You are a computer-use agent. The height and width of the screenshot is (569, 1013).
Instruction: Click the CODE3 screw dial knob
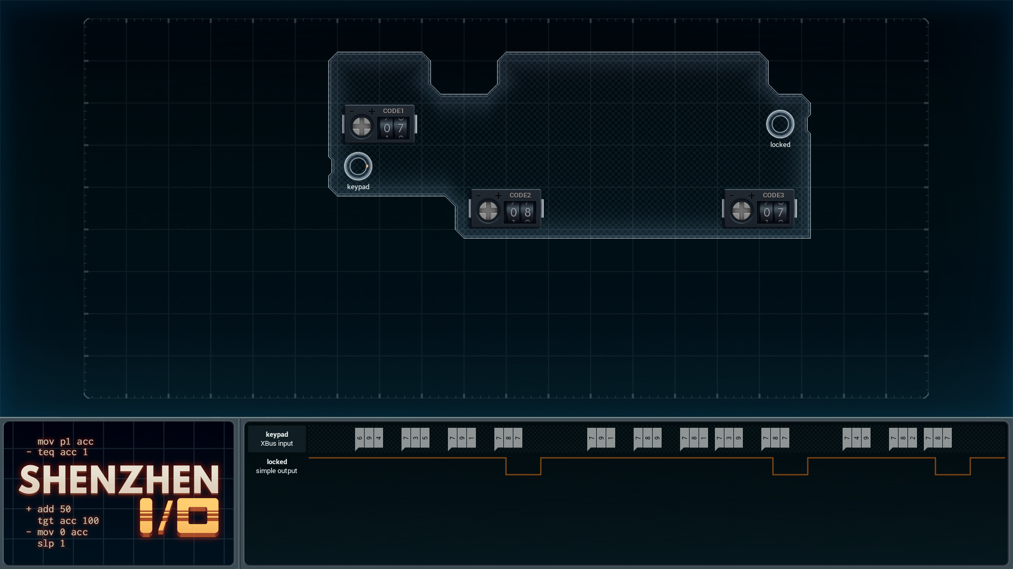coord(741,211)
